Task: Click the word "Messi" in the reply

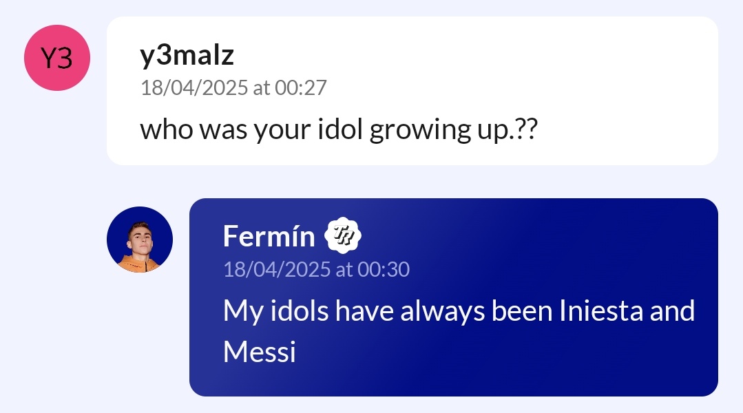Action: (x=260, y=352)
